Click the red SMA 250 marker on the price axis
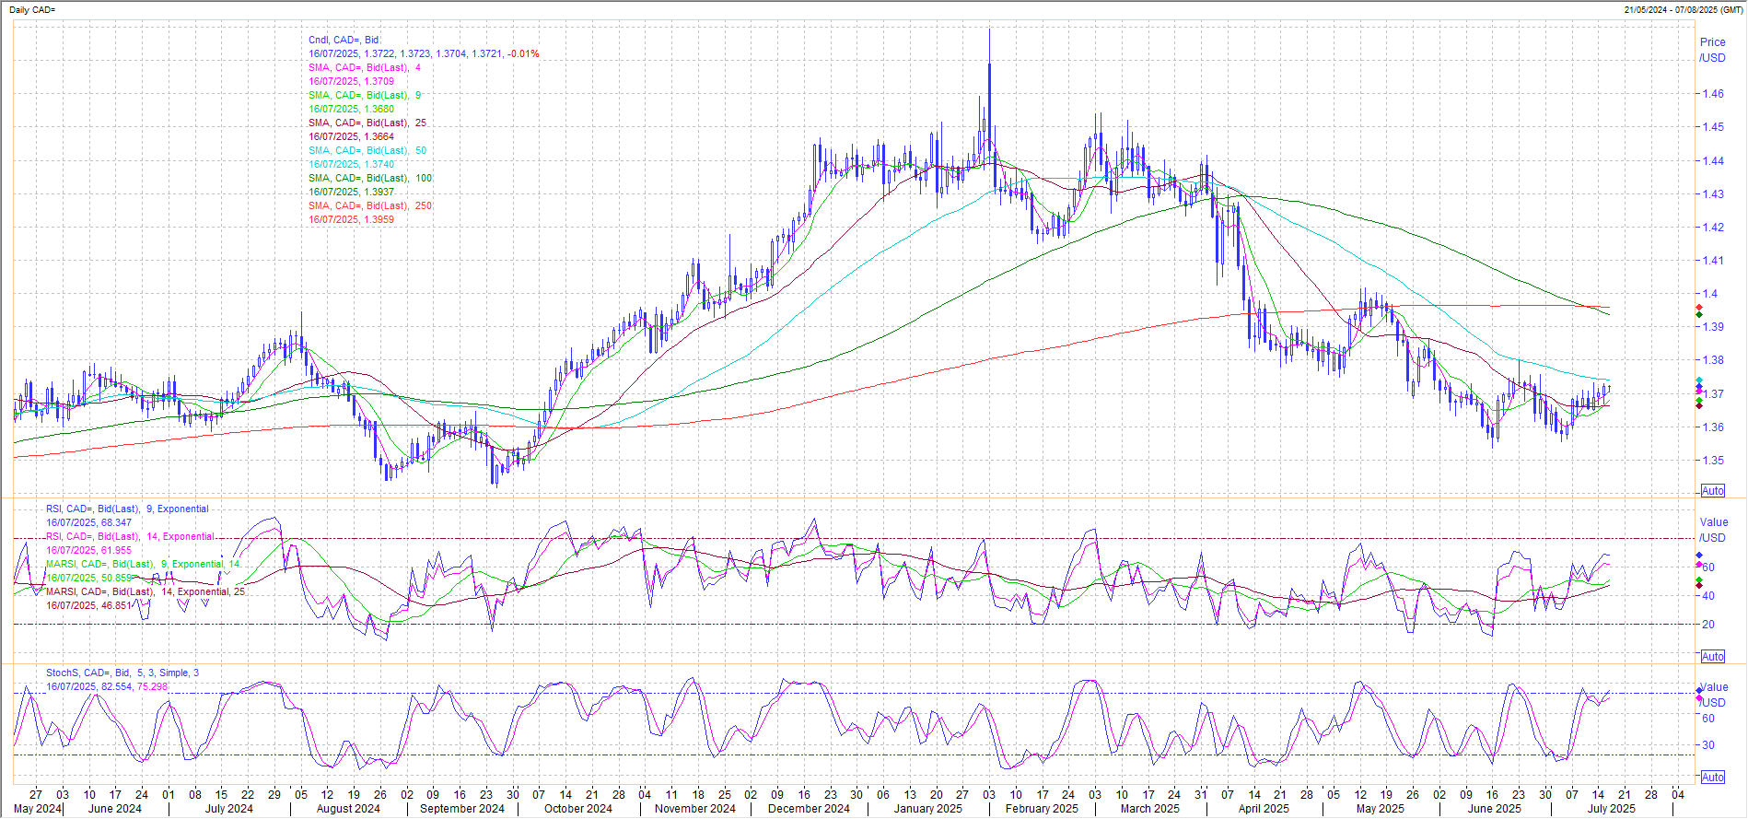Viewport: 1748px width, 819px height. click(x=1699, y=308)
